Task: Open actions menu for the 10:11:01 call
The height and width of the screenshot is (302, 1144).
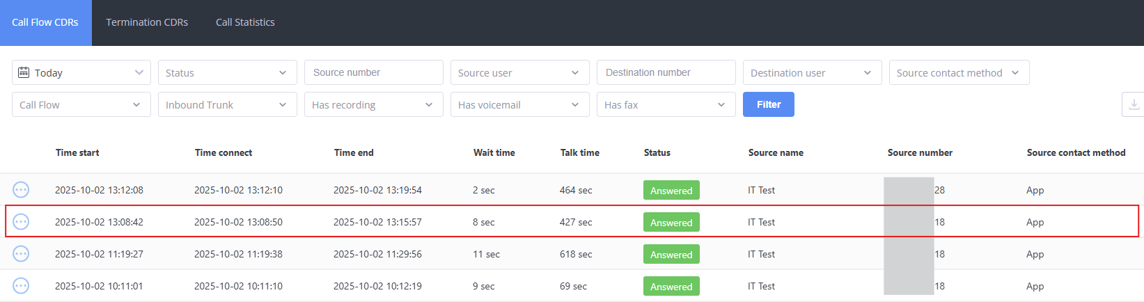Action: [x=21, y=286]
